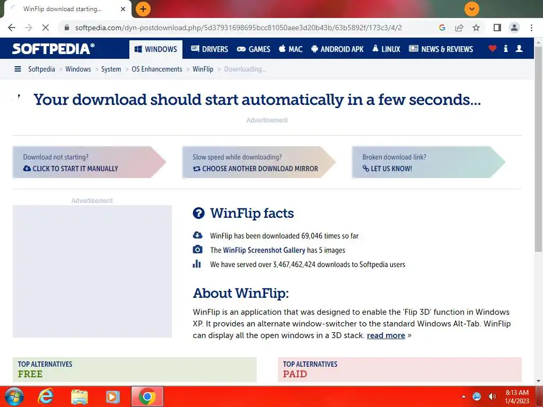
Task: Close the WinFlip download tab
Action: [123, 9]
